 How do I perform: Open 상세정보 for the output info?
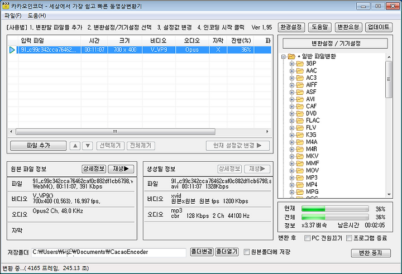(229, 169)
